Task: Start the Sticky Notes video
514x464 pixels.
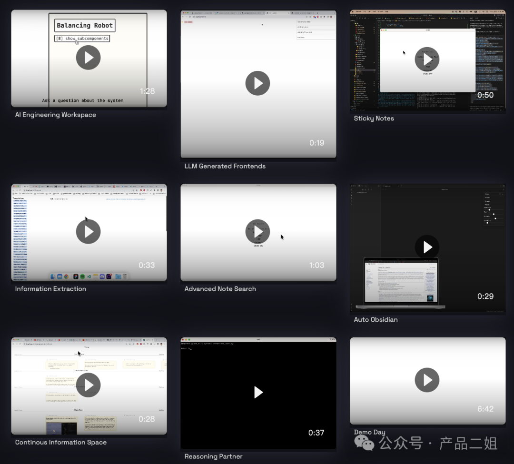Action: tap(427, 59)
